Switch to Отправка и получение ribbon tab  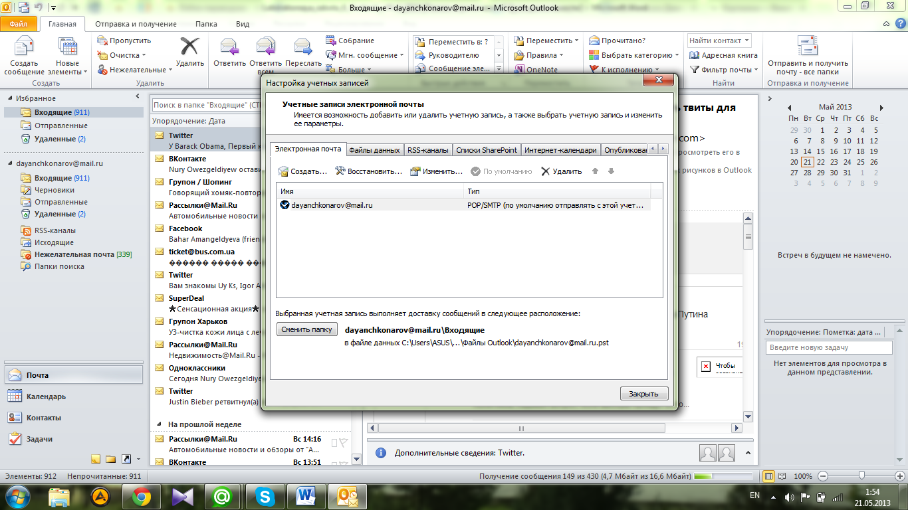click(136, 24)
